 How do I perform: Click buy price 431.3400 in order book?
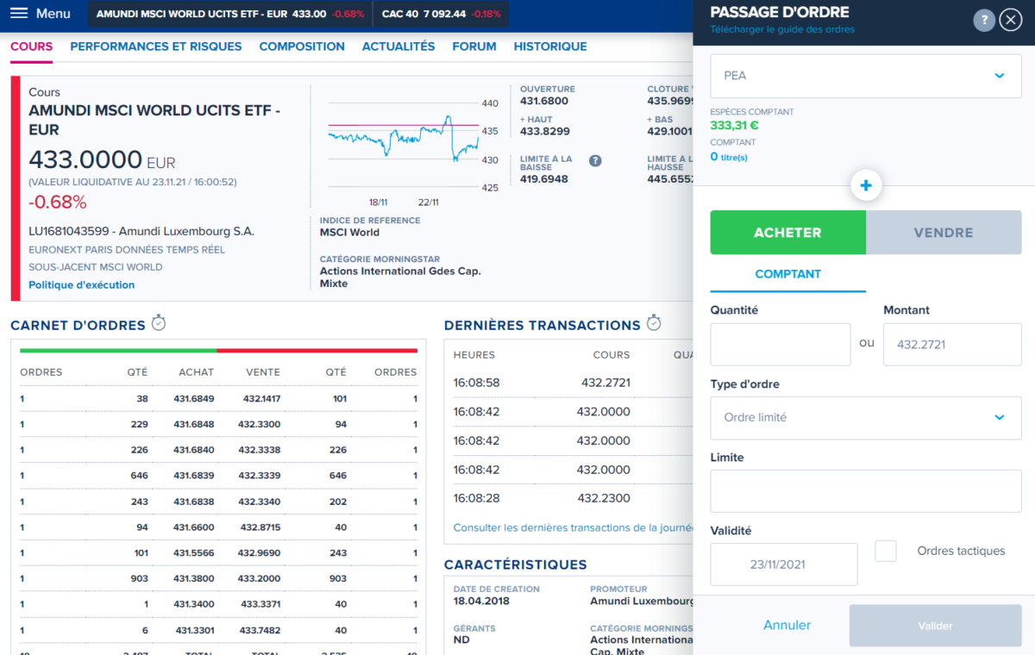193,605
